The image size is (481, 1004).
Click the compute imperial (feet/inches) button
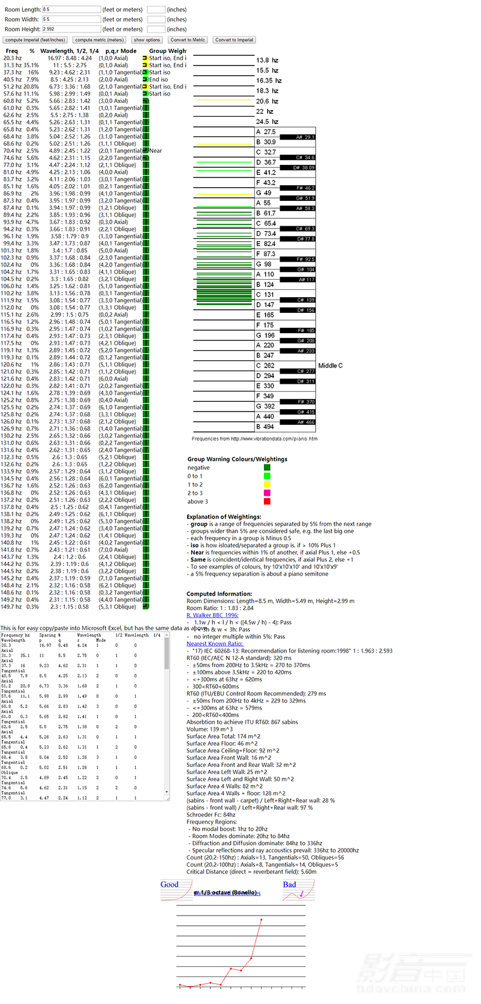(x=35, y=40)
